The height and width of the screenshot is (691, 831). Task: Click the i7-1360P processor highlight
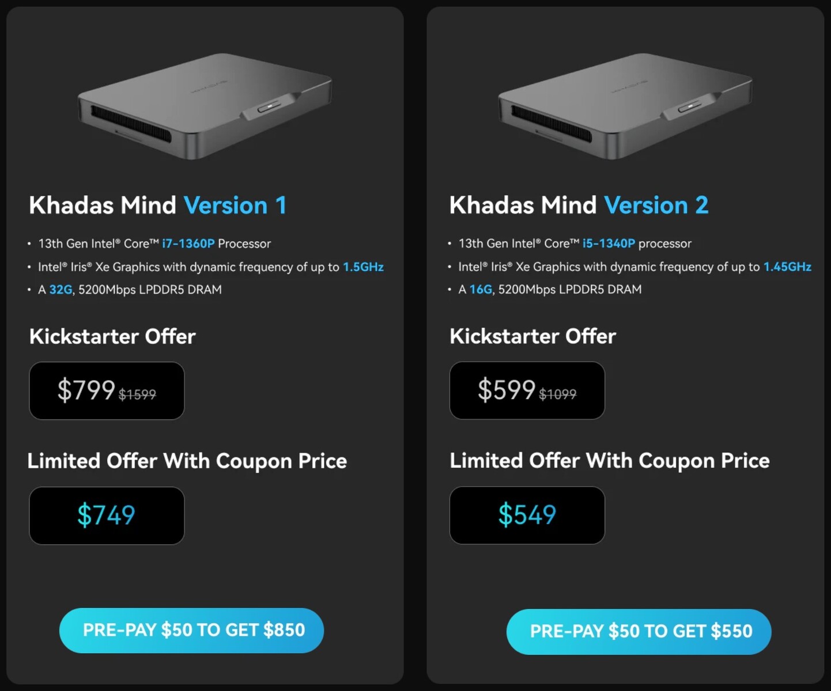188,244
